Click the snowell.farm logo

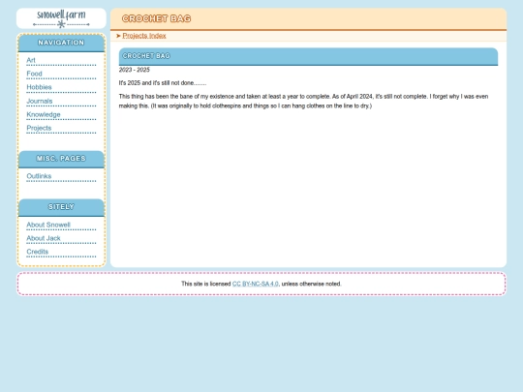(61, 18)
